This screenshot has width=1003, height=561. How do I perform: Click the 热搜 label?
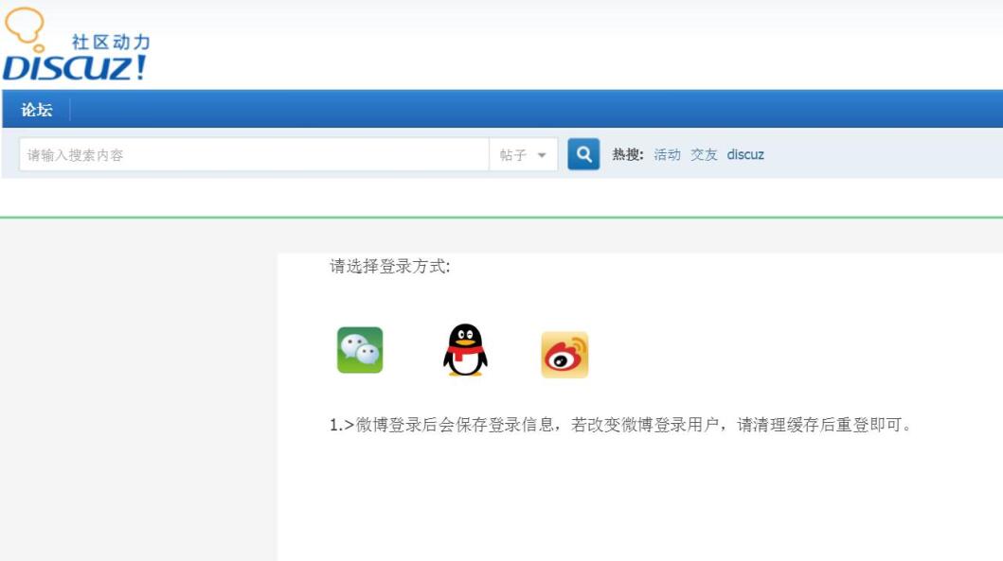[x=627, y=154]
